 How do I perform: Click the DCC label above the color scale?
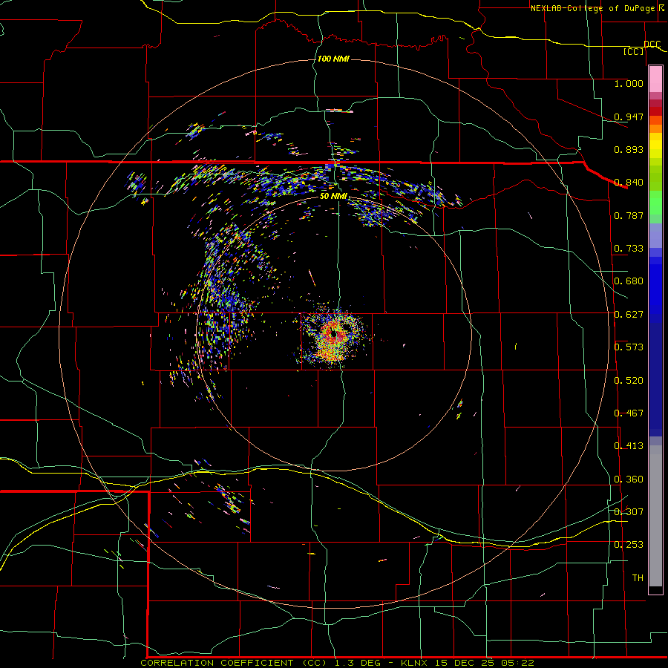click(652, 45)
